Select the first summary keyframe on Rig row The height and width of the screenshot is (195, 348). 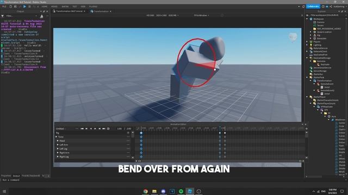click(x=141, y=133)
